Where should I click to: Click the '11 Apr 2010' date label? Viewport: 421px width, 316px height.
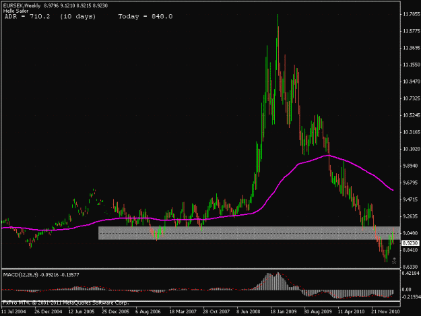pos(351,312)
